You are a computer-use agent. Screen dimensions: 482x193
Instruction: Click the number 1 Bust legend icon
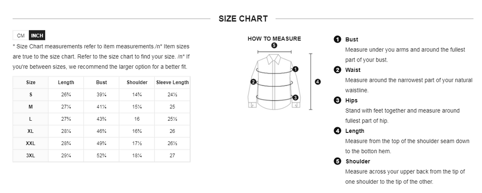[x=337, y=39]
